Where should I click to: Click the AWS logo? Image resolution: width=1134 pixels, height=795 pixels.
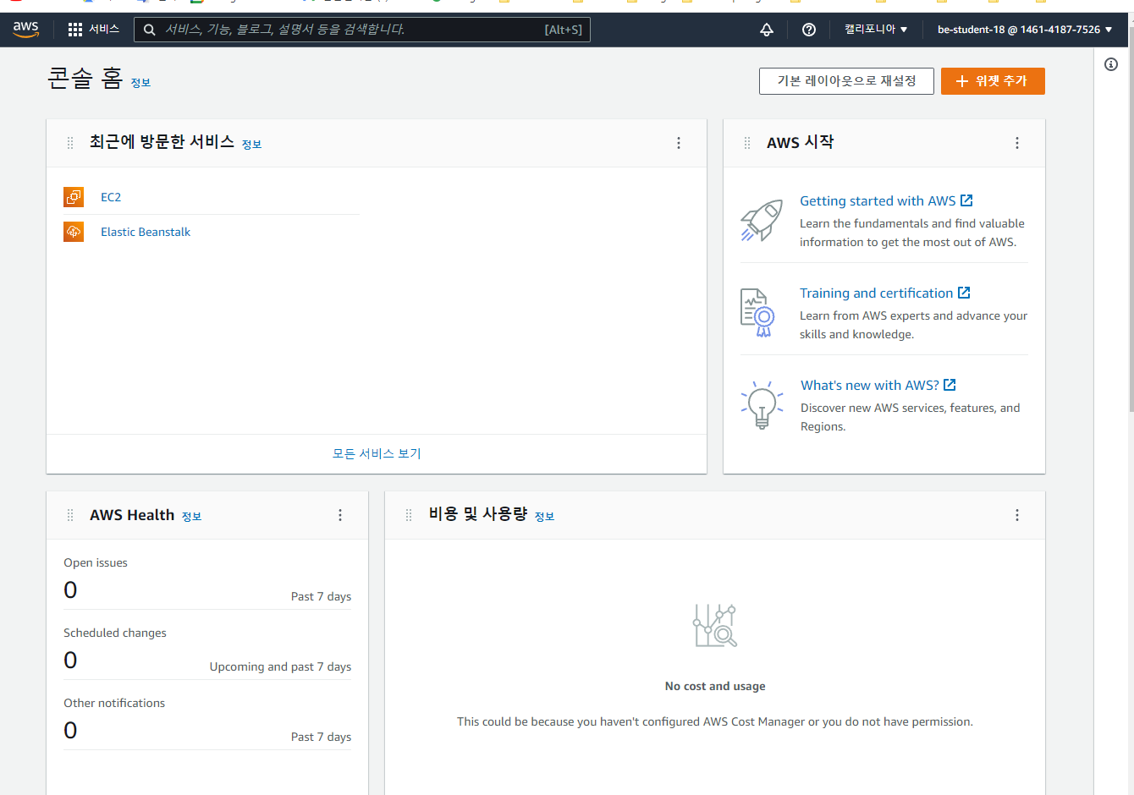[26, 30]
